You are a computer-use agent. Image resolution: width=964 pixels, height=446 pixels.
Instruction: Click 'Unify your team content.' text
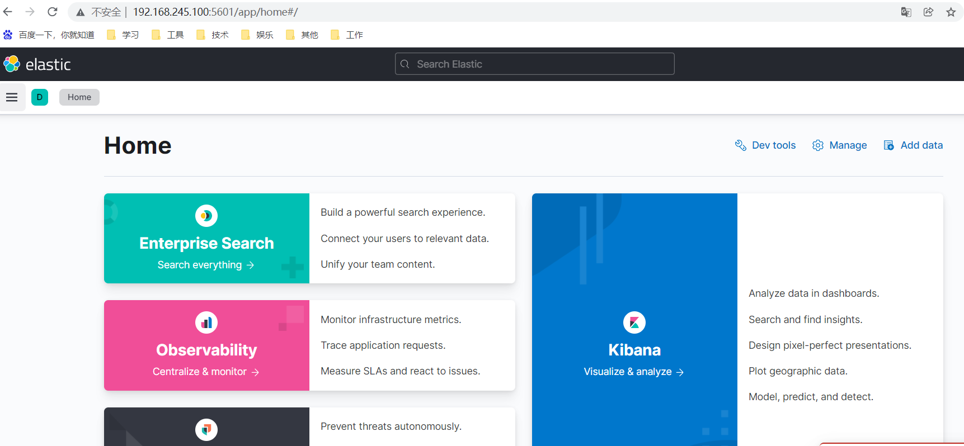click(378, 264)
